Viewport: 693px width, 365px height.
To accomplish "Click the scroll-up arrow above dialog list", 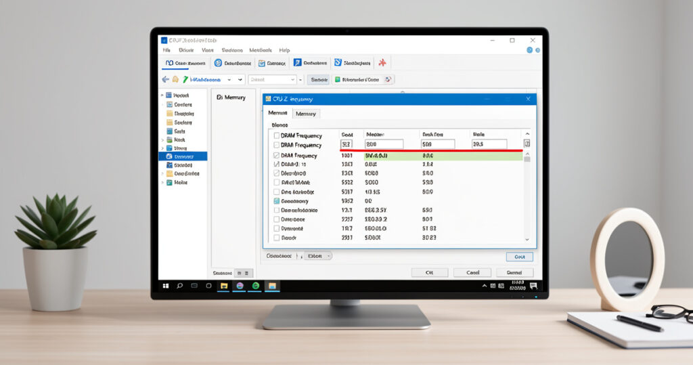I will 527,133.
